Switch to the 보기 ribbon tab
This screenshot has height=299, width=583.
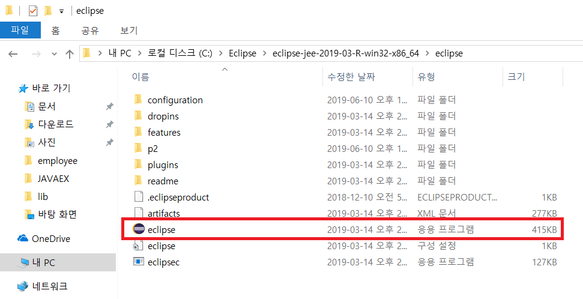(x=128, y=31)
